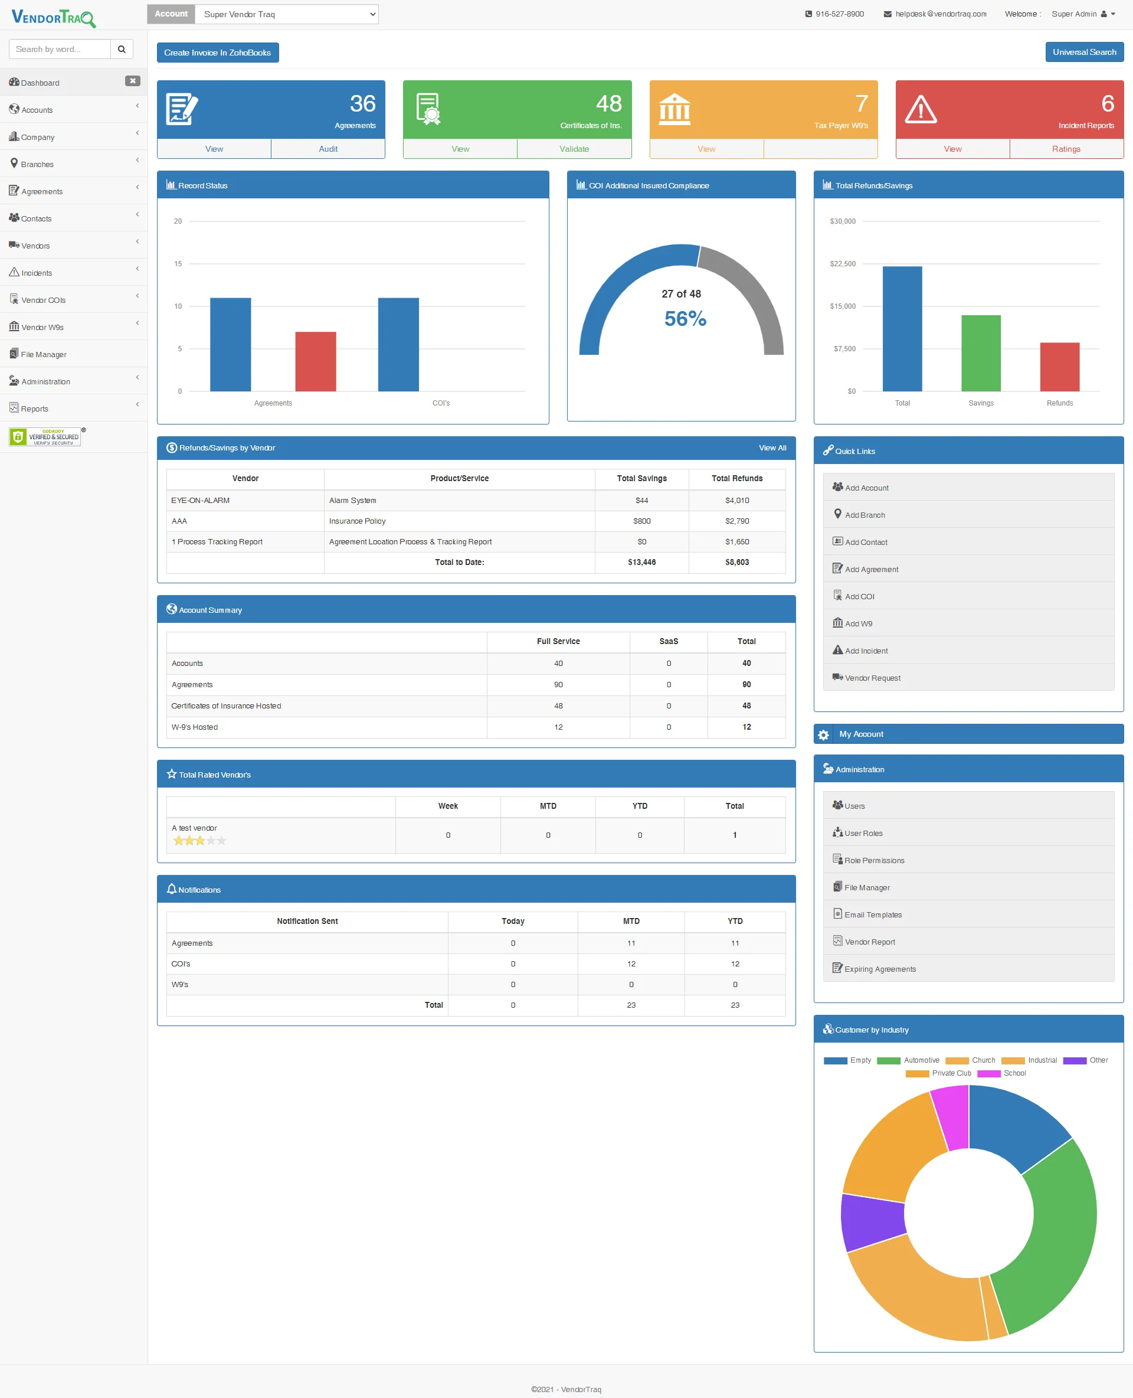Click the Automotive legend color swatch
The height and width of the screenshot is (1398, 1133).
pos(888,1060)
